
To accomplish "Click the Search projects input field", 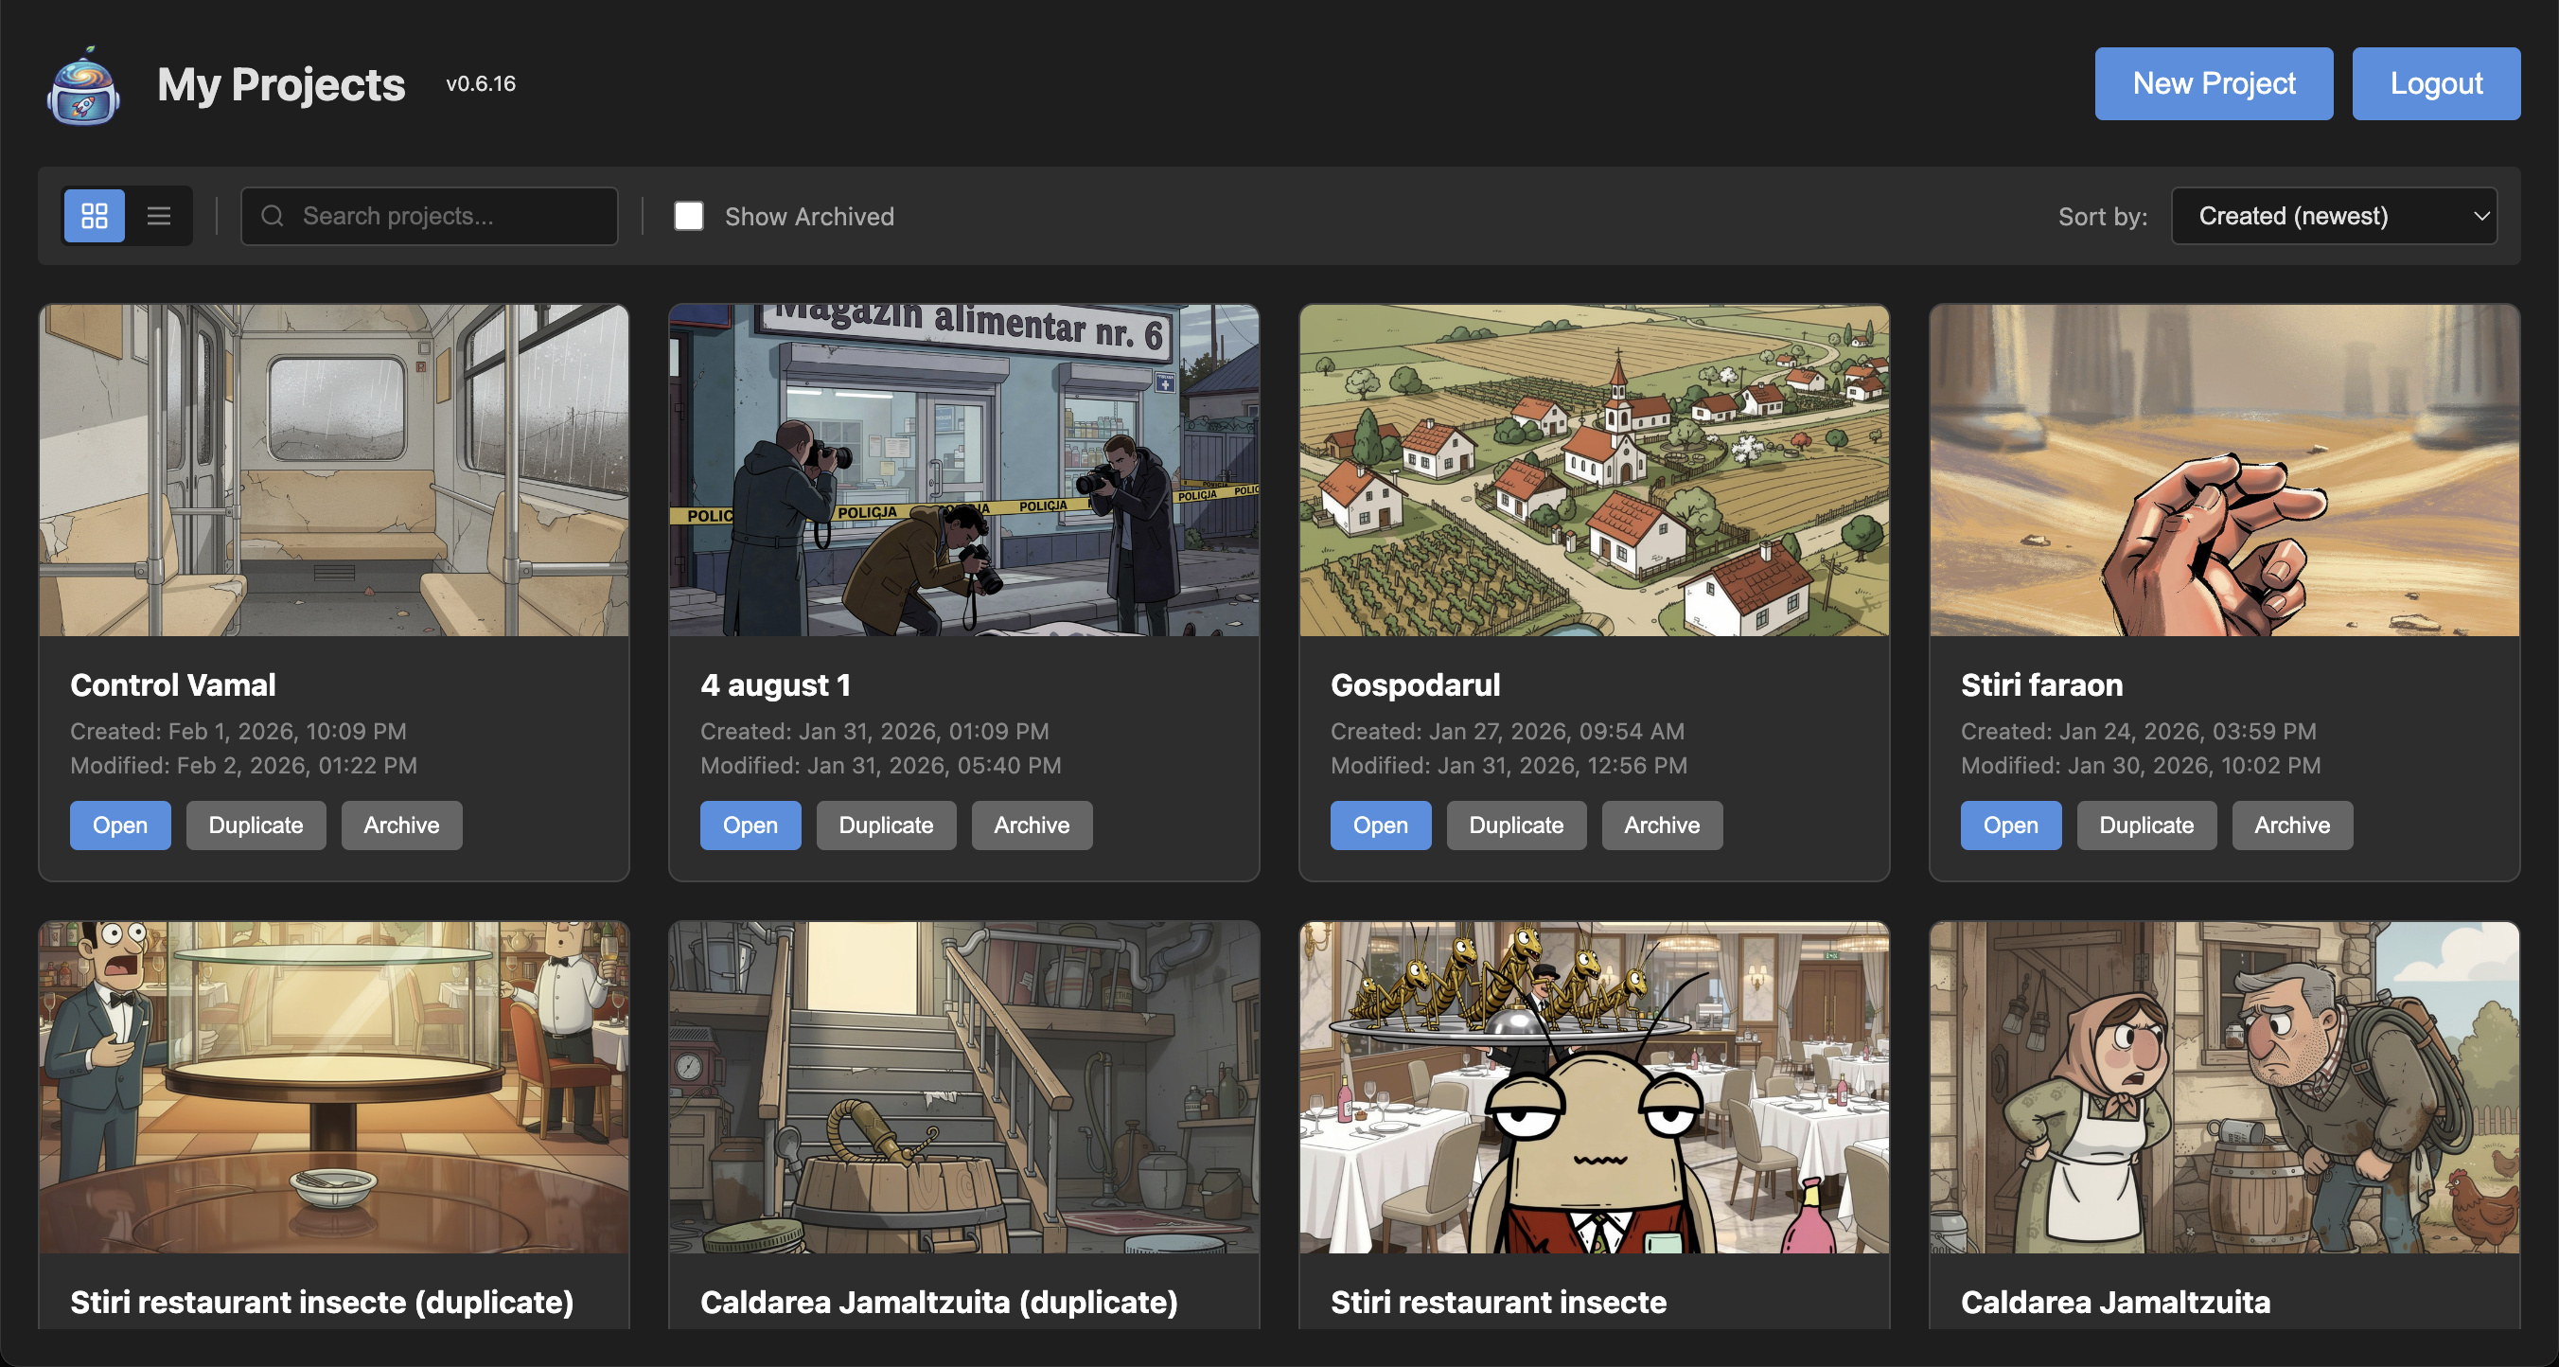I will click(x=447, y=216).
